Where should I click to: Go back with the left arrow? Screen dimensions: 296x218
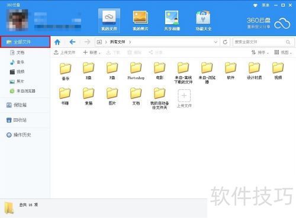tap(72, 42)
